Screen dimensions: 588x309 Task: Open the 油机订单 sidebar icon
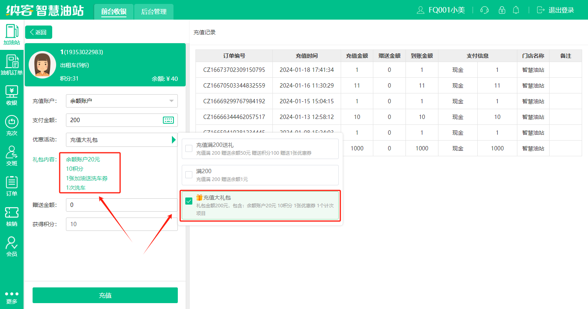tap(12, 65)
